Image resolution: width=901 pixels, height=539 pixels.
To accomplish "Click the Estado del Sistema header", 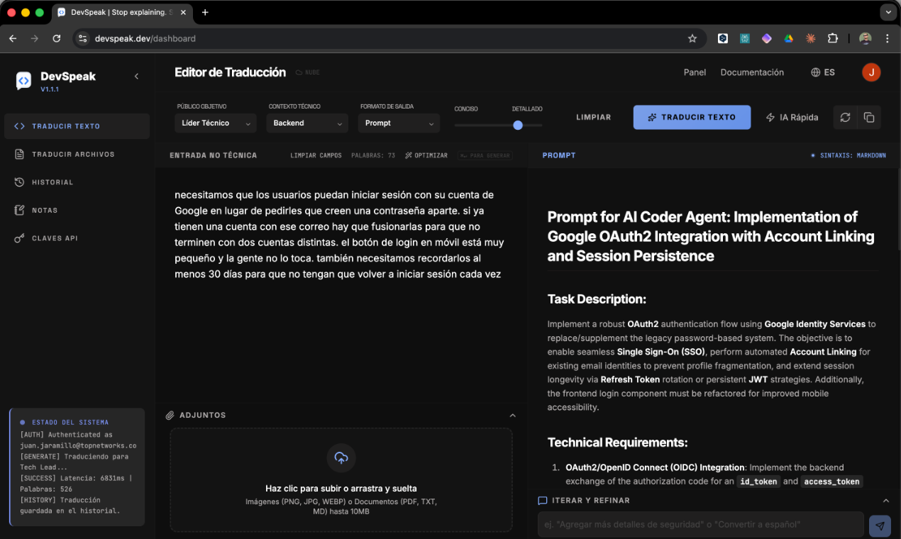I will (x=70, y=422).
